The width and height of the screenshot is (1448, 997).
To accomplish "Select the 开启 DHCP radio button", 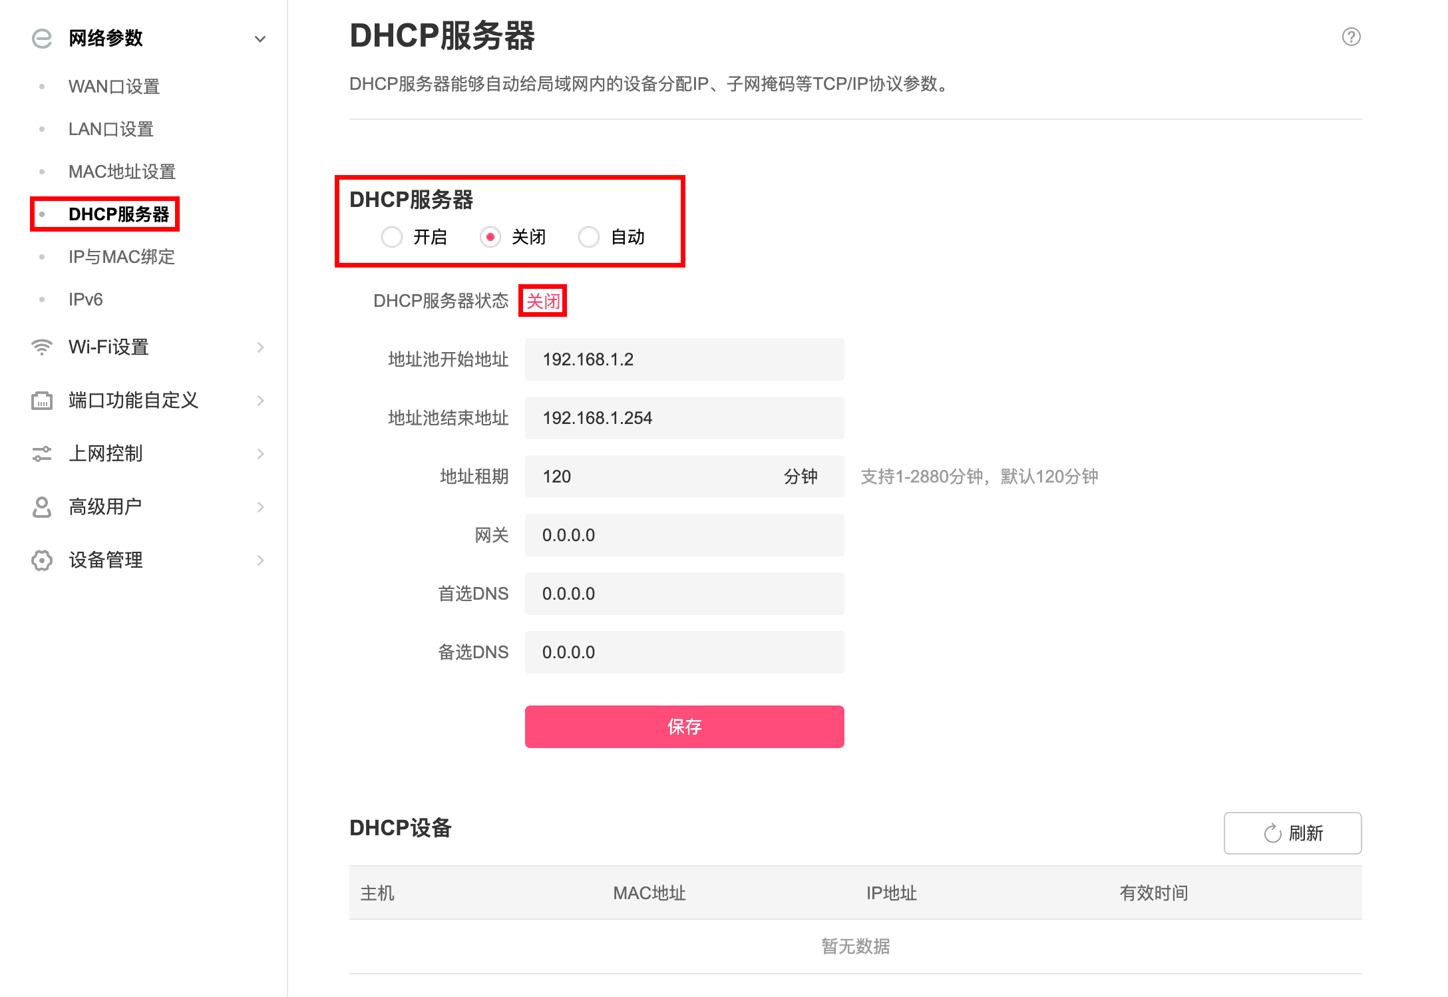I will pos(392,237).
